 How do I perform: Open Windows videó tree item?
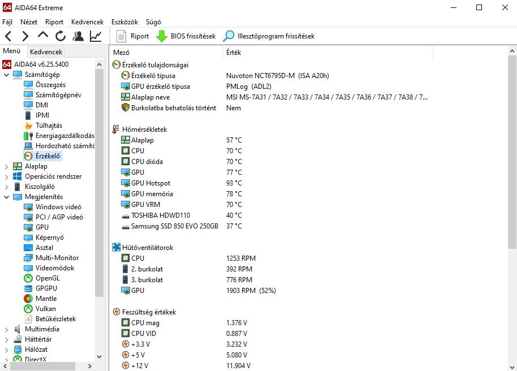53,207
